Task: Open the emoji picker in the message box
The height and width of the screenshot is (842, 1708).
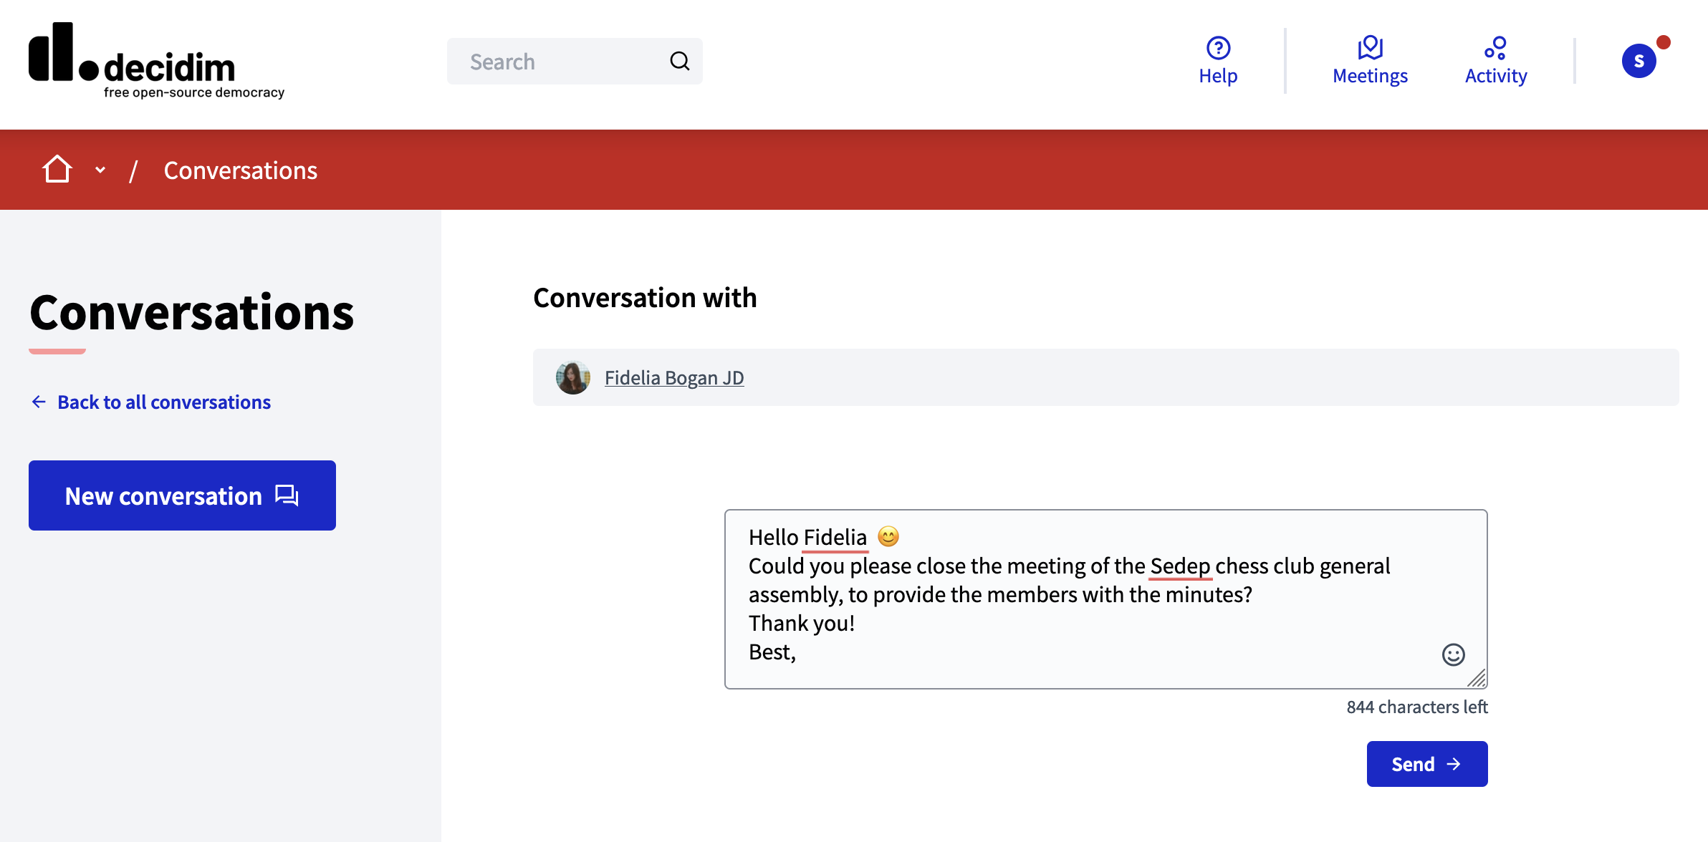Action: click(x=1452, y=654)
